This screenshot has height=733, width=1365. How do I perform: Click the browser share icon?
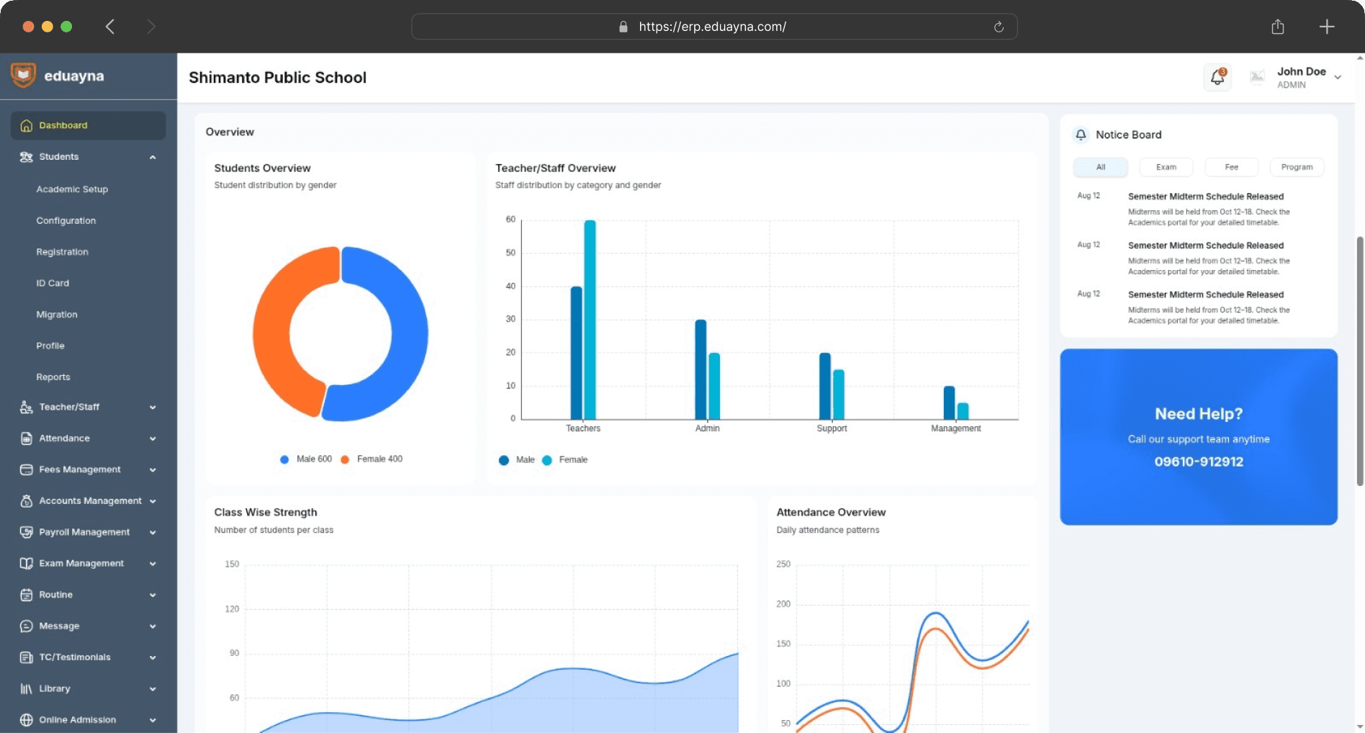pyautogui.click(x=1278, y=27)
